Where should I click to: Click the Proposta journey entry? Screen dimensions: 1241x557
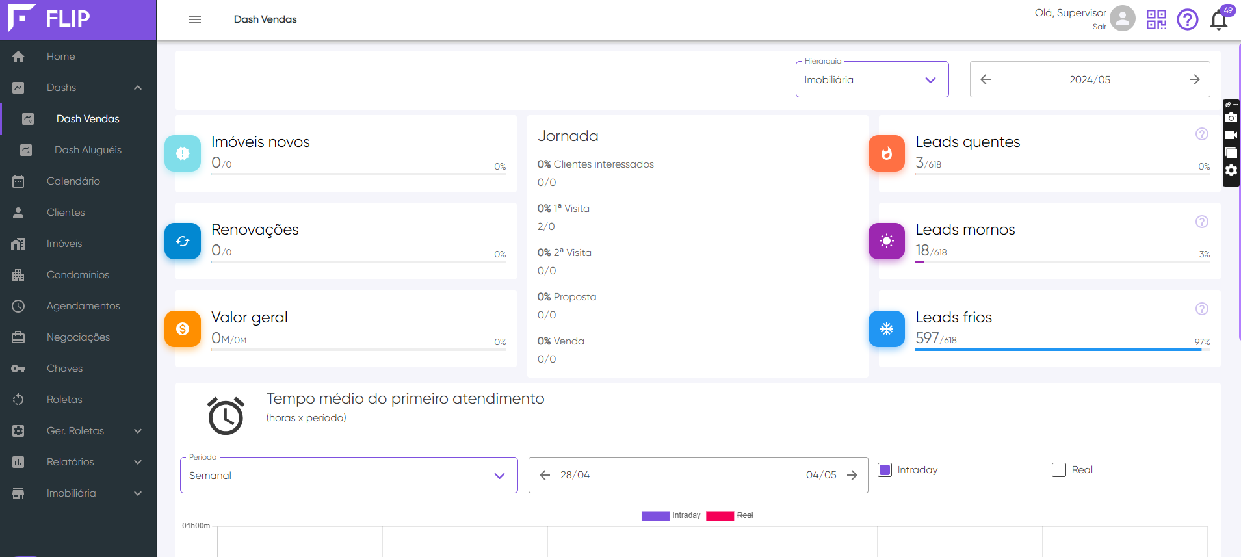(566, 297)
